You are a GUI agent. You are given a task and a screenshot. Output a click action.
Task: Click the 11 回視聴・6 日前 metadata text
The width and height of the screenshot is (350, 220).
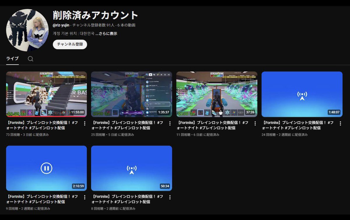198,135
